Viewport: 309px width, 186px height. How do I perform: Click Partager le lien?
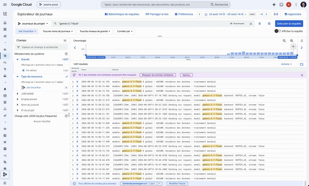157,14
